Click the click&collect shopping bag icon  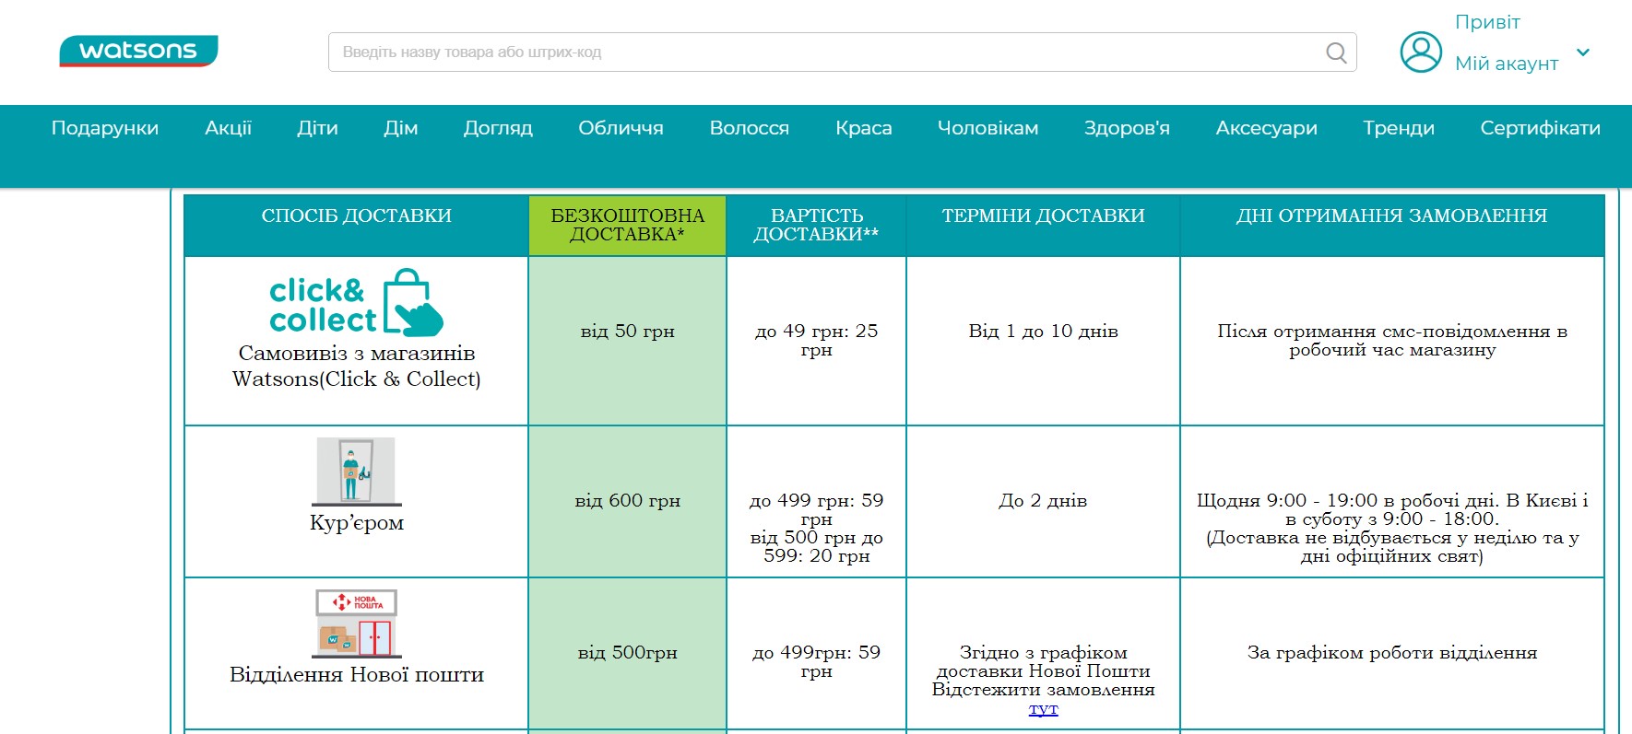(x=412, y=302)
